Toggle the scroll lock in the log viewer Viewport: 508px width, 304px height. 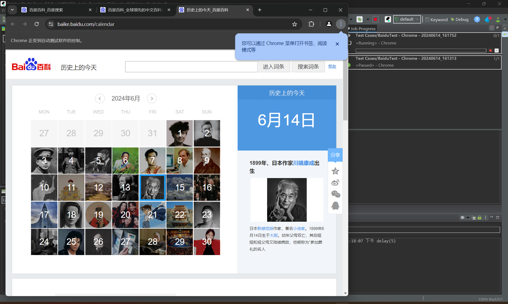point(479,217)
